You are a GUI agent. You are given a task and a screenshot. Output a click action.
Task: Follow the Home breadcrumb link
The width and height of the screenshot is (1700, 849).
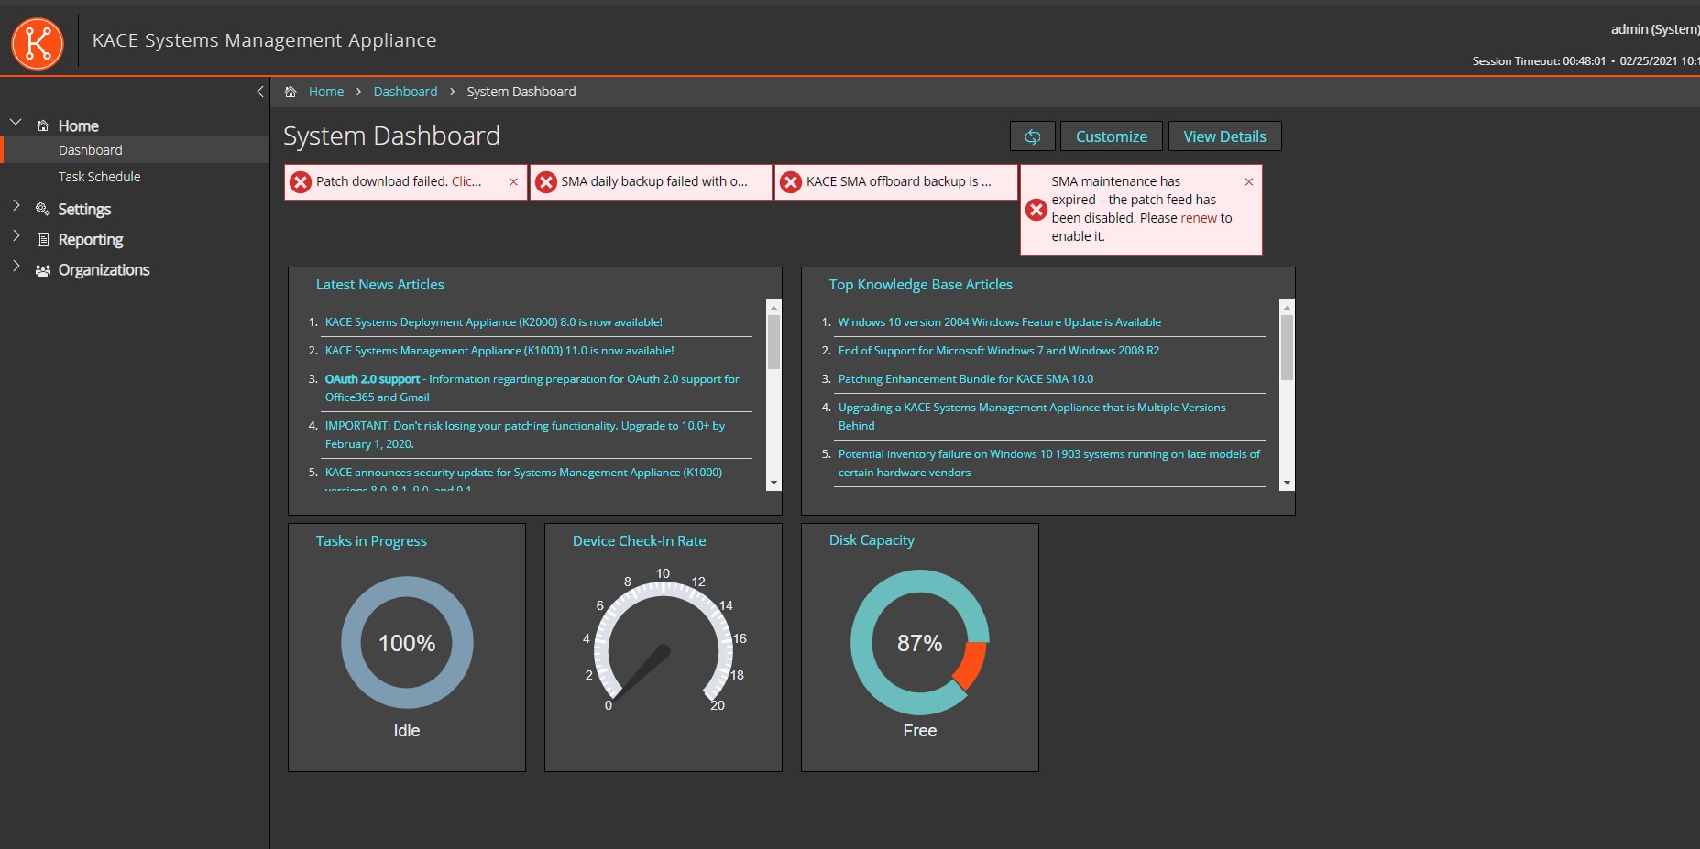click(x=326, y=92)
